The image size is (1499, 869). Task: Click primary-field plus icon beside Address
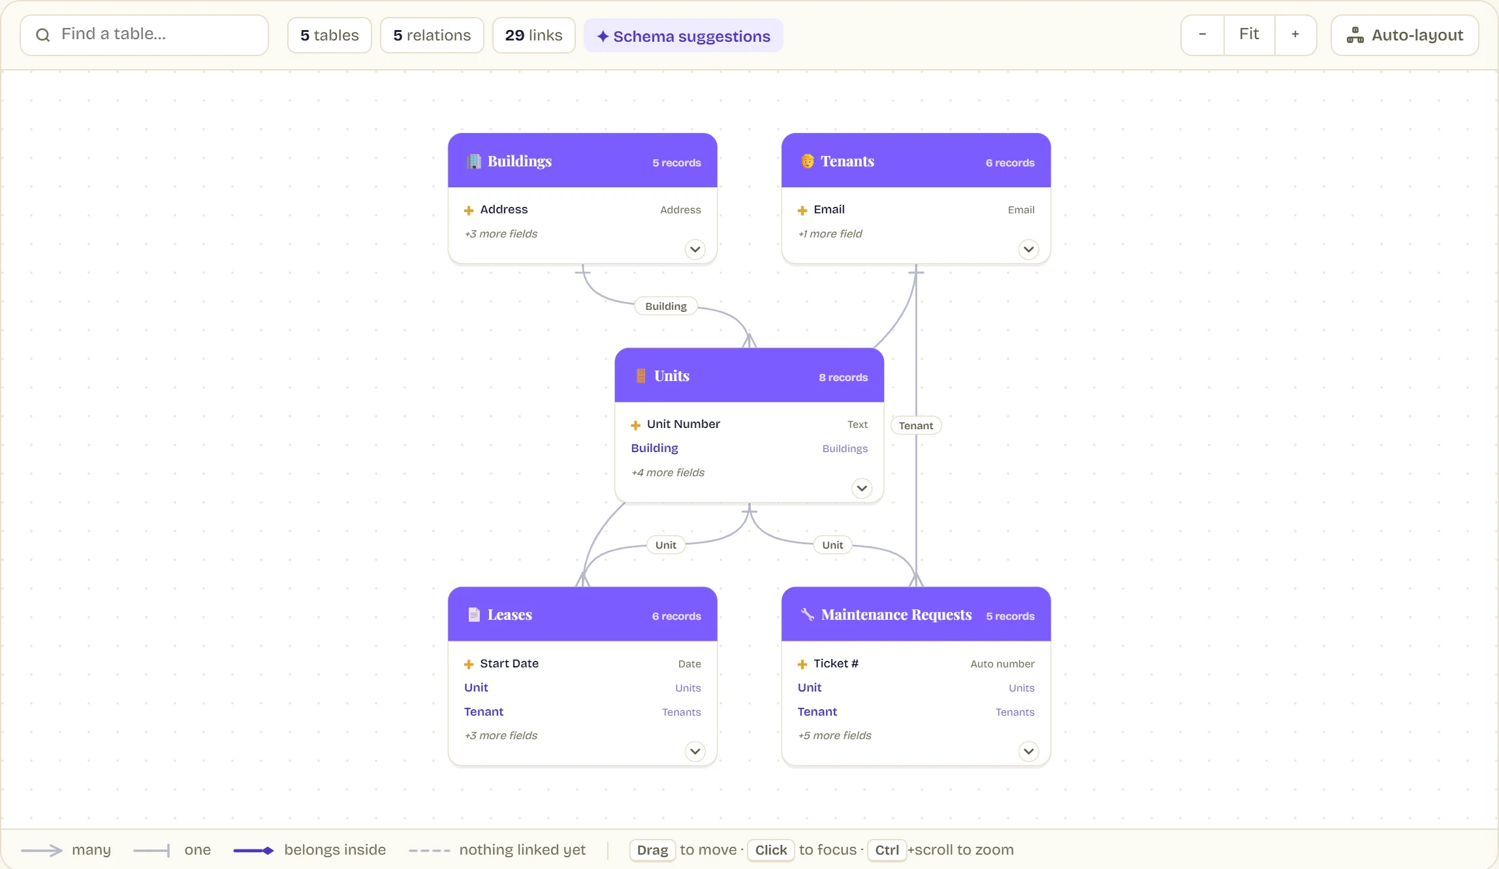tap(469, 210)
